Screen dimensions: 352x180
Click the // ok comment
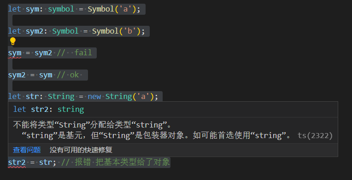point(68,75)
